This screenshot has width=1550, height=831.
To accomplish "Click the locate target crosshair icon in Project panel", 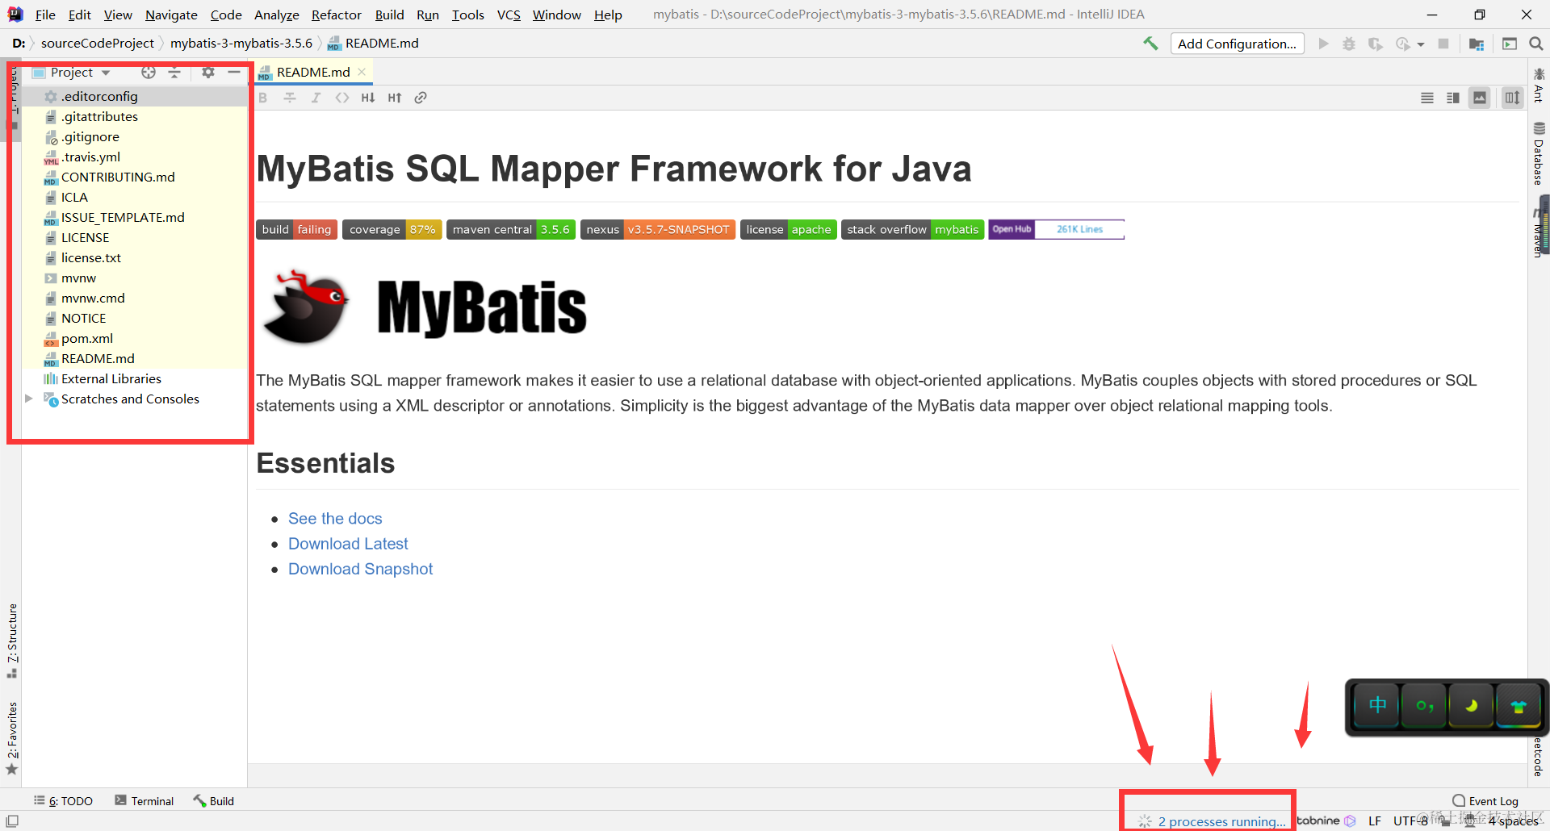I will coord(149,73).
